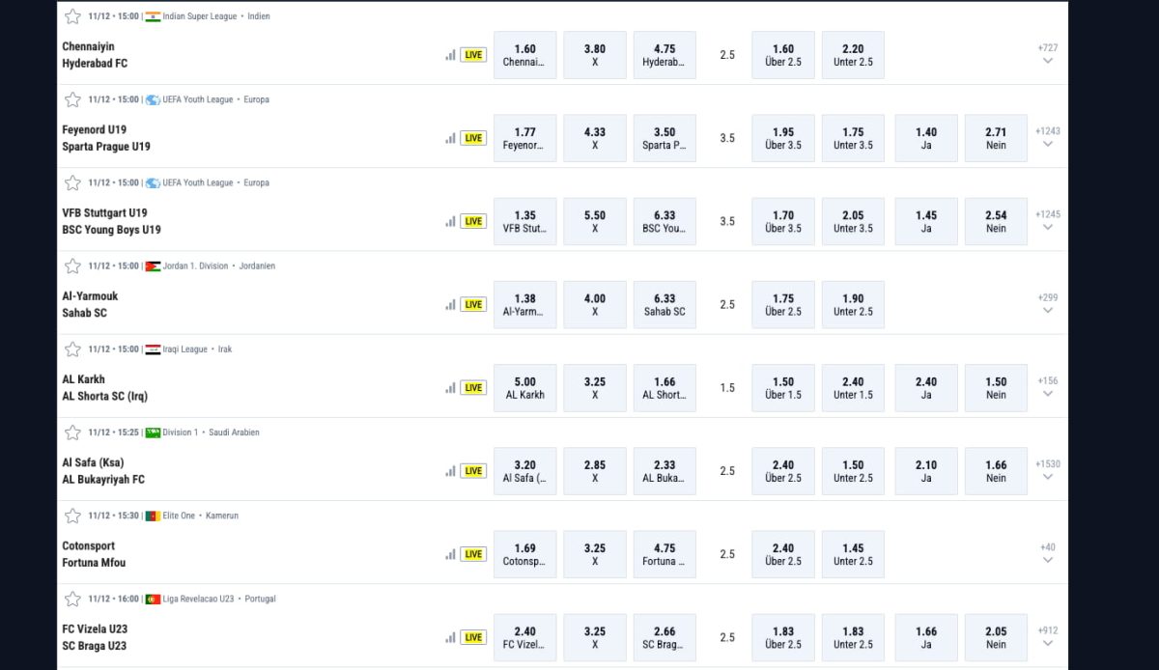Open UEFA Youth League link above Feyenoord U19

[x=197, y=99]
